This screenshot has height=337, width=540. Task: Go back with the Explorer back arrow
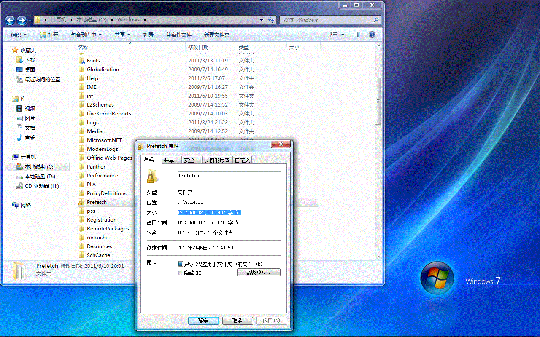click(x=10, y=20)
